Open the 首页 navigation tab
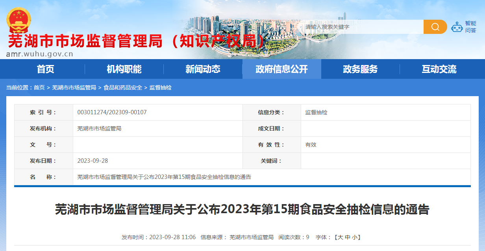The image size is (485, 251). tap(46, 69)
